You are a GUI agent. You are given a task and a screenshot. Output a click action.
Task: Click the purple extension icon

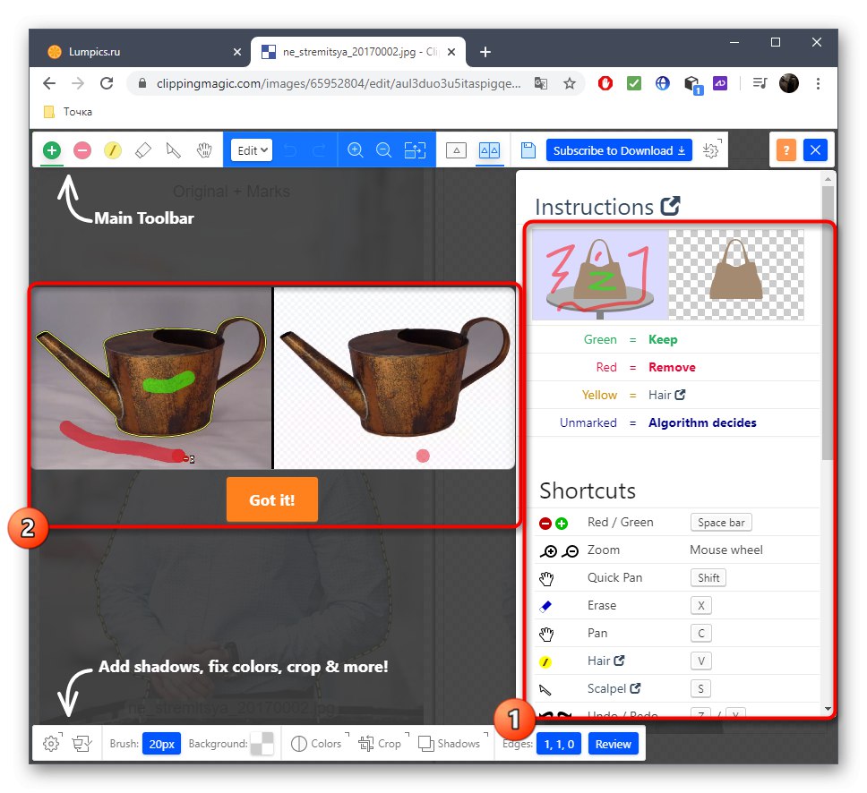point(720,83)
